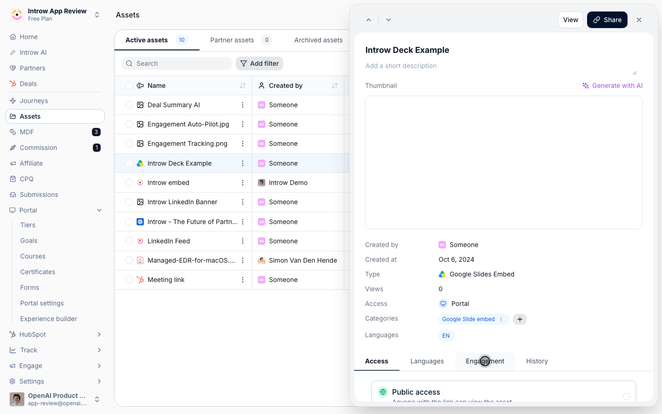This screenshot has width=662, height=414.
Task: Click the assets Search field
Action: point(177,63)
